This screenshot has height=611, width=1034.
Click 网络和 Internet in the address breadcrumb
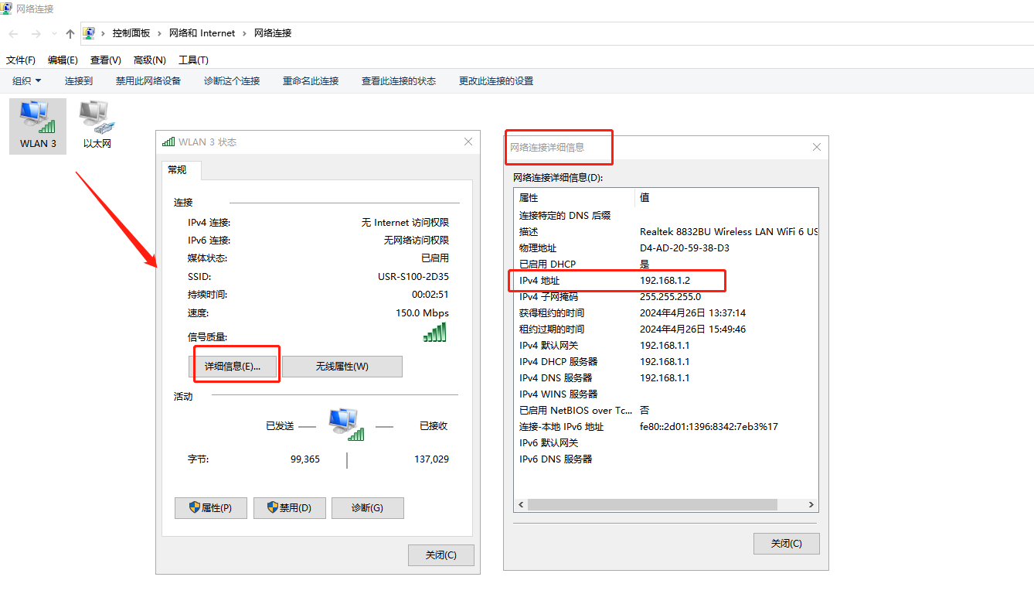pyautogui.click(x=202, y=33)
